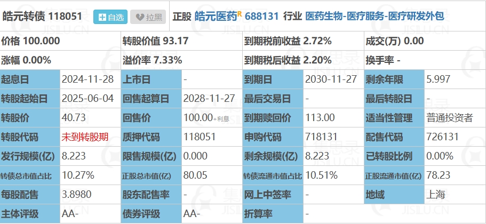Select 转股价值 93.17 text

[156, 41]
